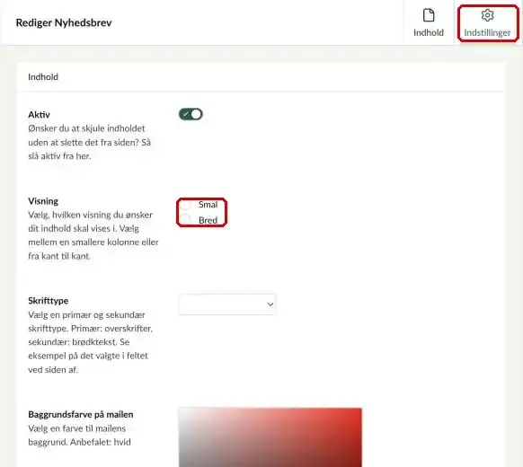Select the Bred radio option

click(x=185, y=220)
